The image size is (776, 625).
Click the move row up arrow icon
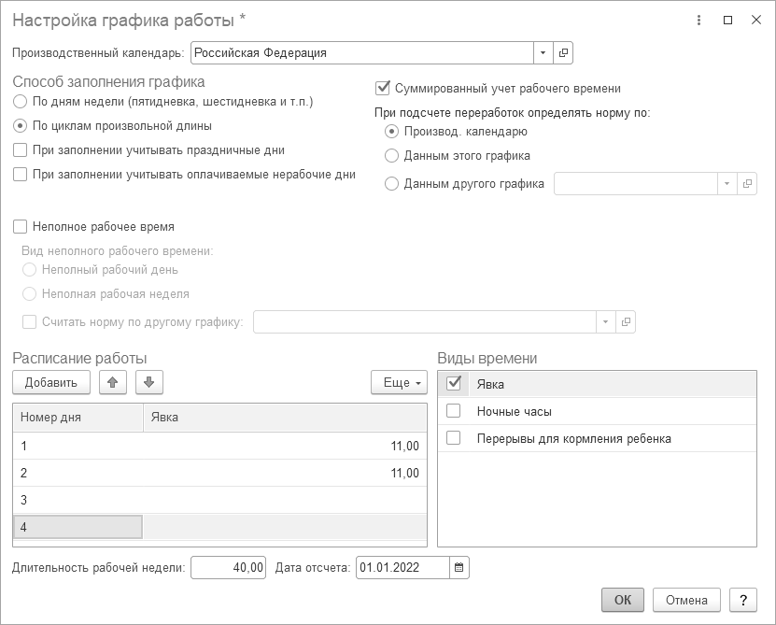(113, 382)
